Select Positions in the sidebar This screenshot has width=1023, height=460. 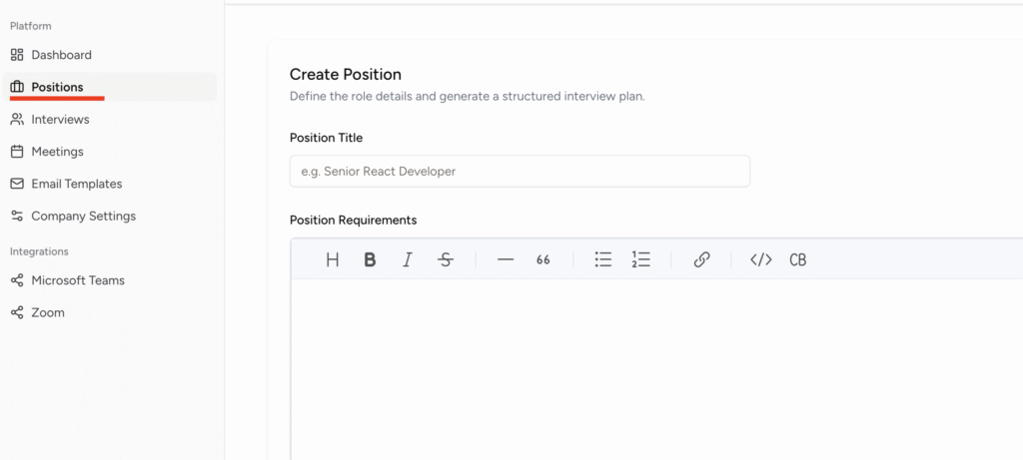click(57, 87)
